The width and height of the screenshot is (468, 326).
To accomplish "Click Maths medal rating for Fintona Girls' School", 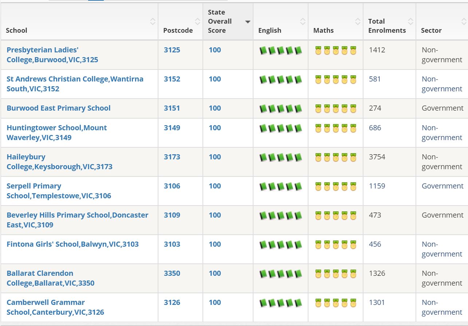I will pyautogui.click(x=335, y=244).
